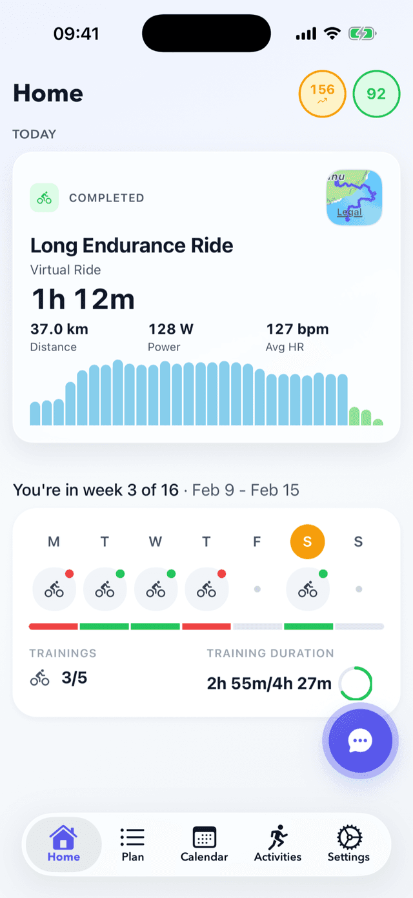Open the ride route map thumbnail
The width and height of the screenshot is (413, 898).
tap(354, 198)
